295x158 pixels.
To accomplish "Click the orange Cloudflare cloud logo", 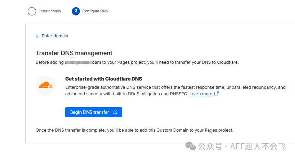I will pos(46,85).
